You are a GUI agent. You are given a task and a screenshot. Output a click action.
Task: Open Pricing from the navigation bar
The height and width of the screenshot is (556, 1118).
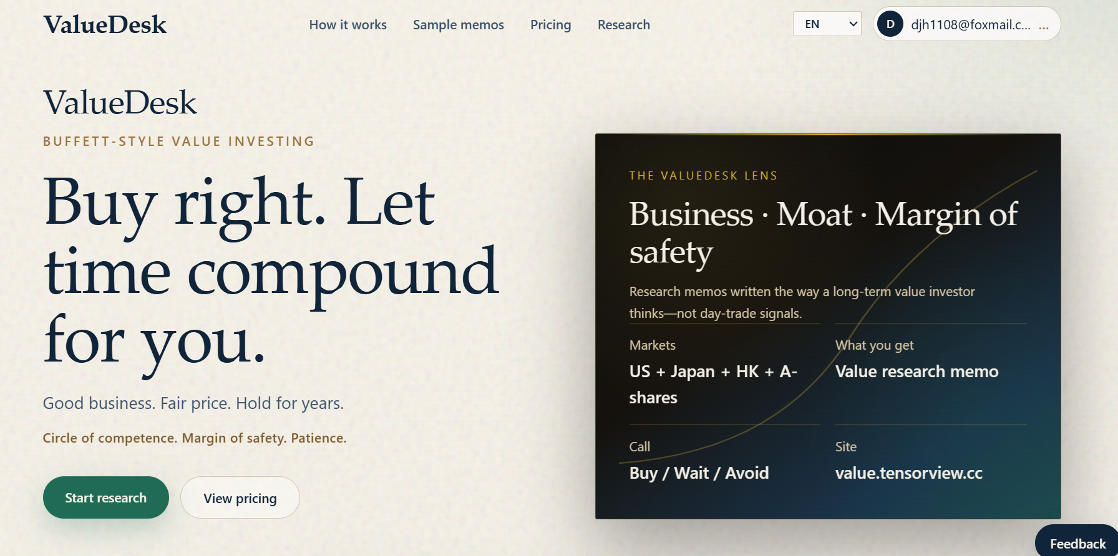(551, 25)
